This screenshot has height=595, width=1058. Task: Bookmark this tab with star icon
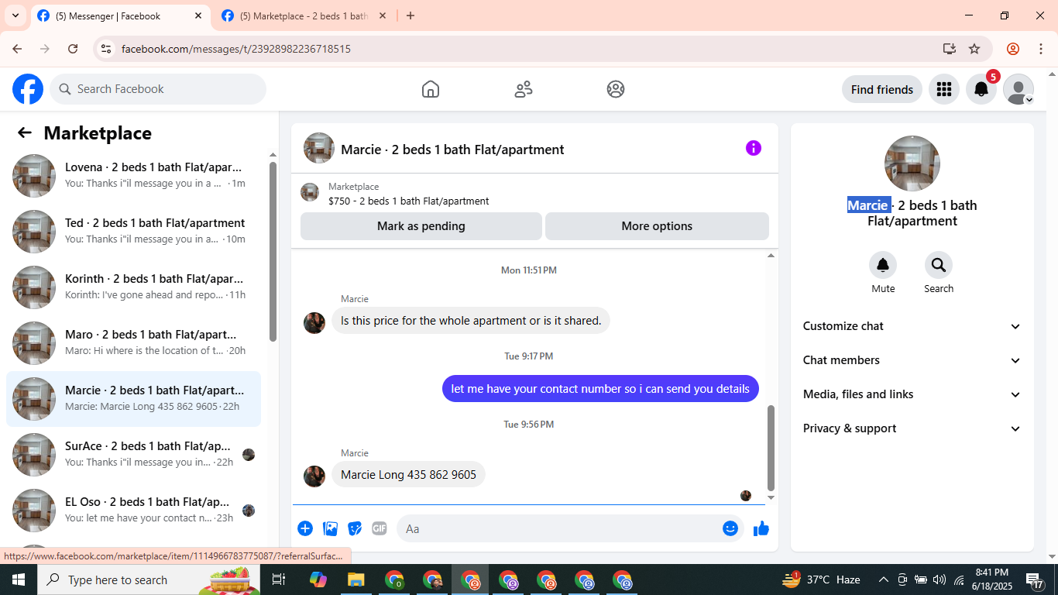974,49
